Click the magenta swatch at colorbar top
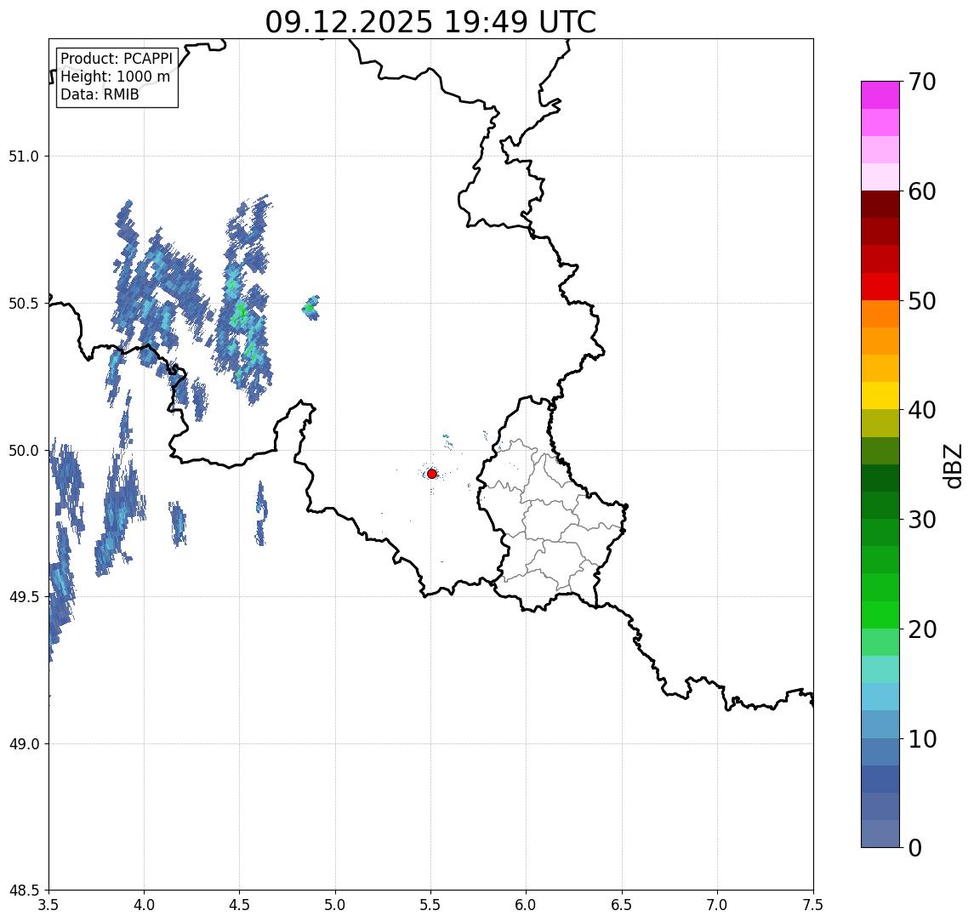 pyautogui.click(x=880, y=95)
